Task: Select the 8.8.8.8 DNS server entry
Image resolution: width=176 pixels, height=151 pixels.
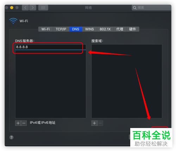Action: (x=51, y=47)
